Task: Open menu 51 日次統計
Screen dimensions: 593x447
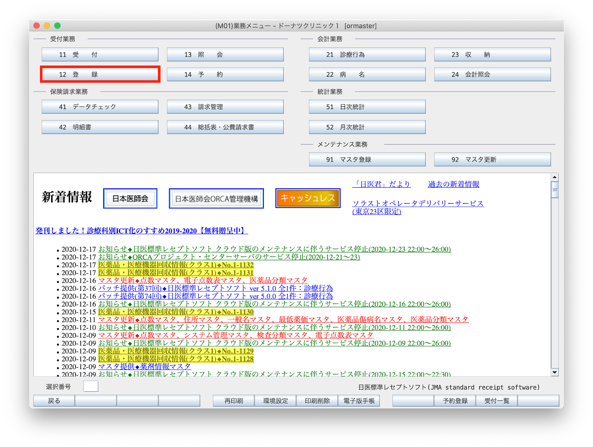Action: 367,107
